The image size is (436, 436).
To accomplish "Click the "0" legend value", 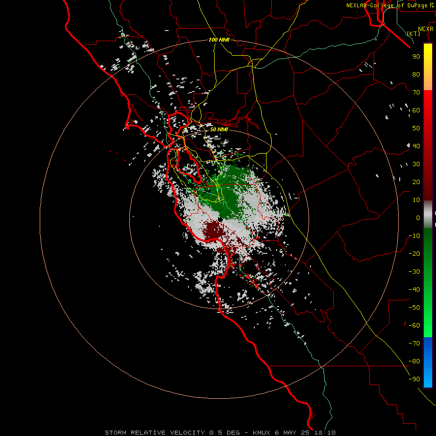I will coord(418,218).
